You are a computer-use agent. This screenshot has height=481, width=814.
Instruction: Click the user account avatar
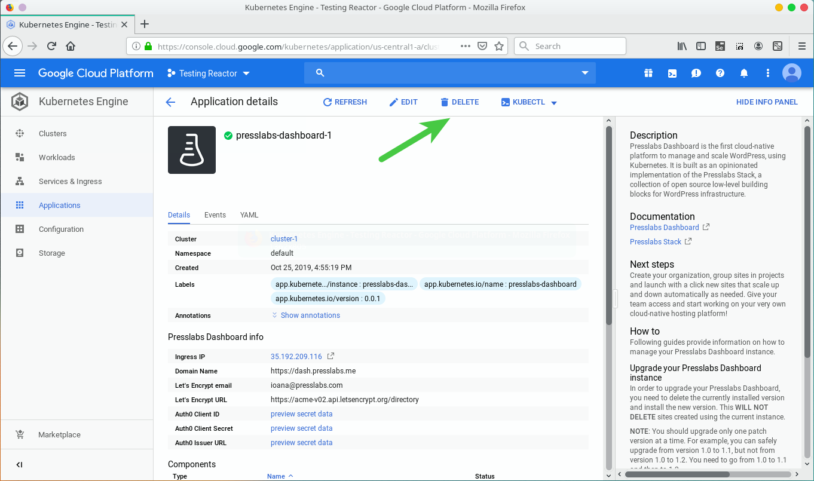coord(792,73)
